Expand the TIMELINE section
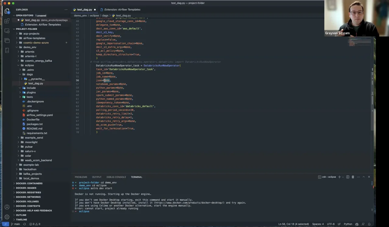This screenshot has width=389, height=227. click(x=21, y=219)
